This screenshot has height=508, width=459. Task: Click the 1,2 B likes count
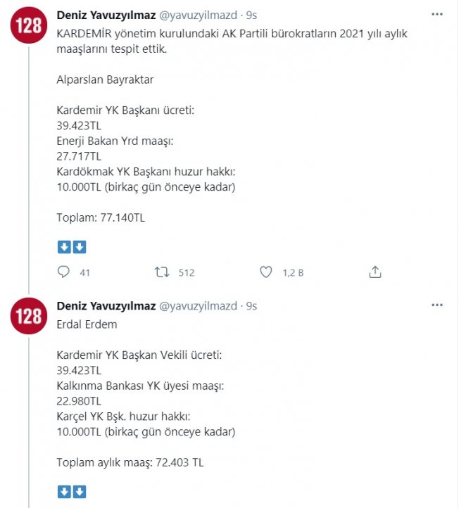293,273
